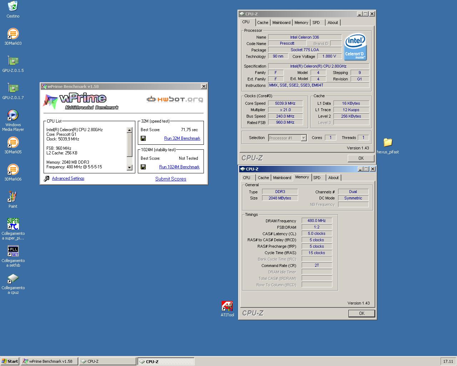Screen dimensions: 457x366
Task: Switch to About tab in top CPU-Z
Action: click(333, 23)
